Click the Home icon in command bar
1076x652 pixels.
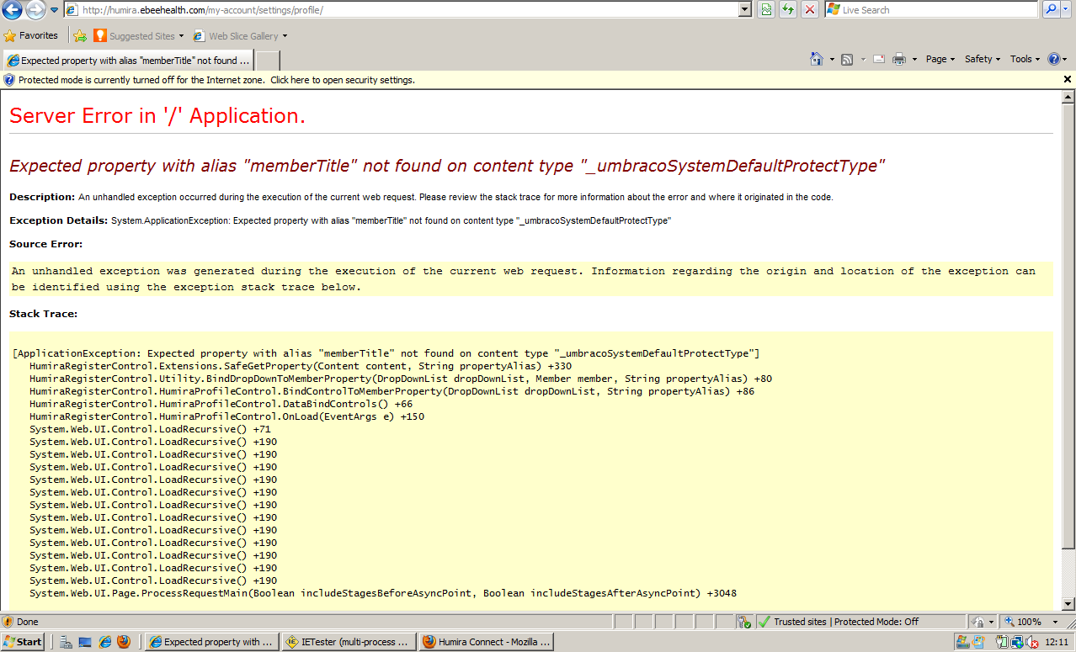coord(817,59)
